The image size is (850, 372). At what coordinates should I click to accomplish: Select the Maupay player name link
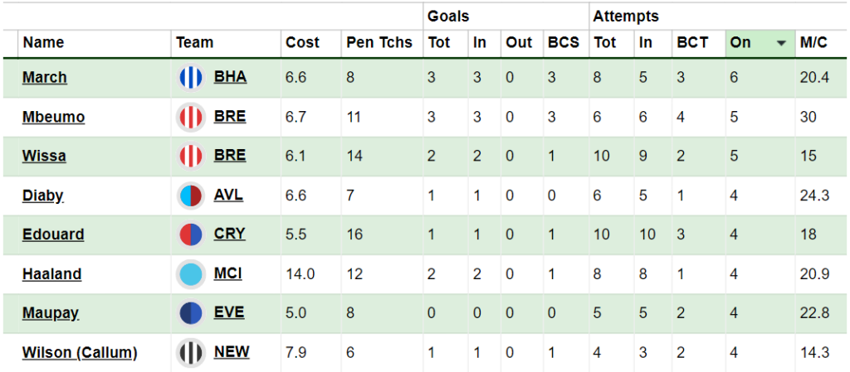51,313
